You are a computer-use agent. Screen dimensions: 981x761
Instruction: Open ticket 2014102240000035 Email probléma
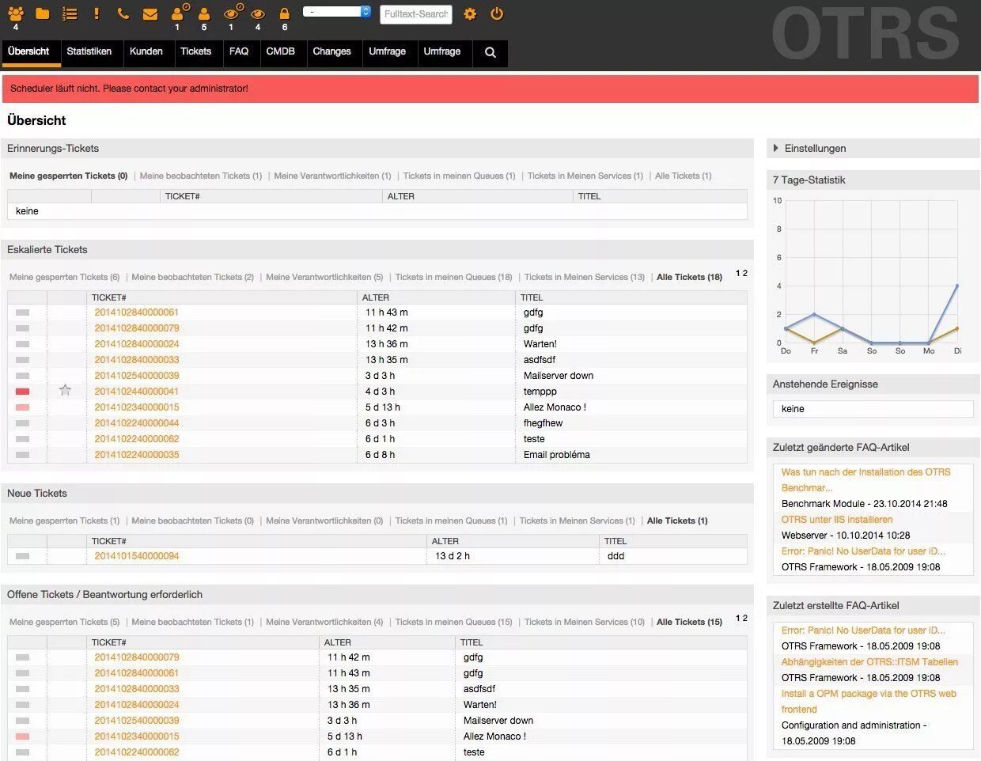pyautogui.click(x=137, y=455)
